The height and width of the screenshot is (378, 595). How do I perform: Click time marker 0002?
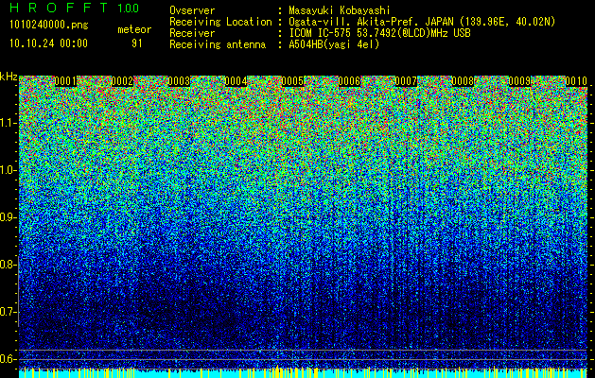[x=122, y=81]
